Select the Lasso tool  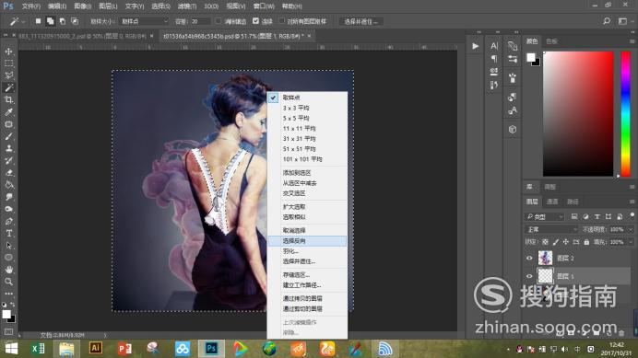tap(8, 75)
